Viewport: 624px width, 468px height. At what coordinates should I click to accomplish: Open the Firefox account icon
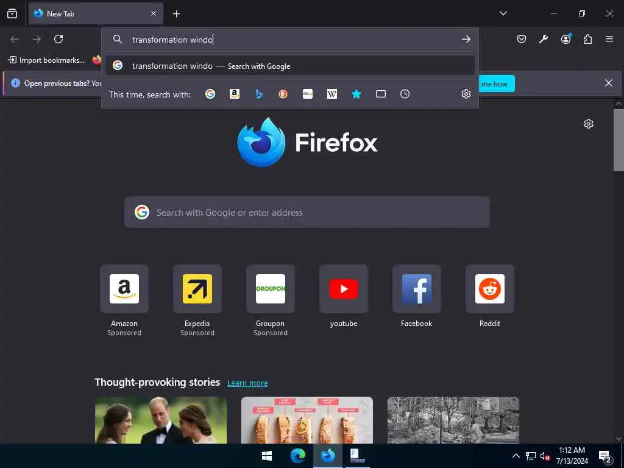565,39
